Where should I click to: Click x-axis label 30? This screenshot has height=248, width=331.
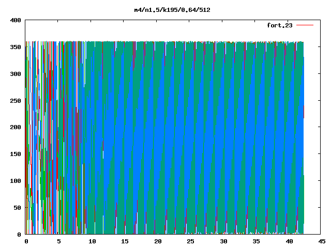point(223,241)
